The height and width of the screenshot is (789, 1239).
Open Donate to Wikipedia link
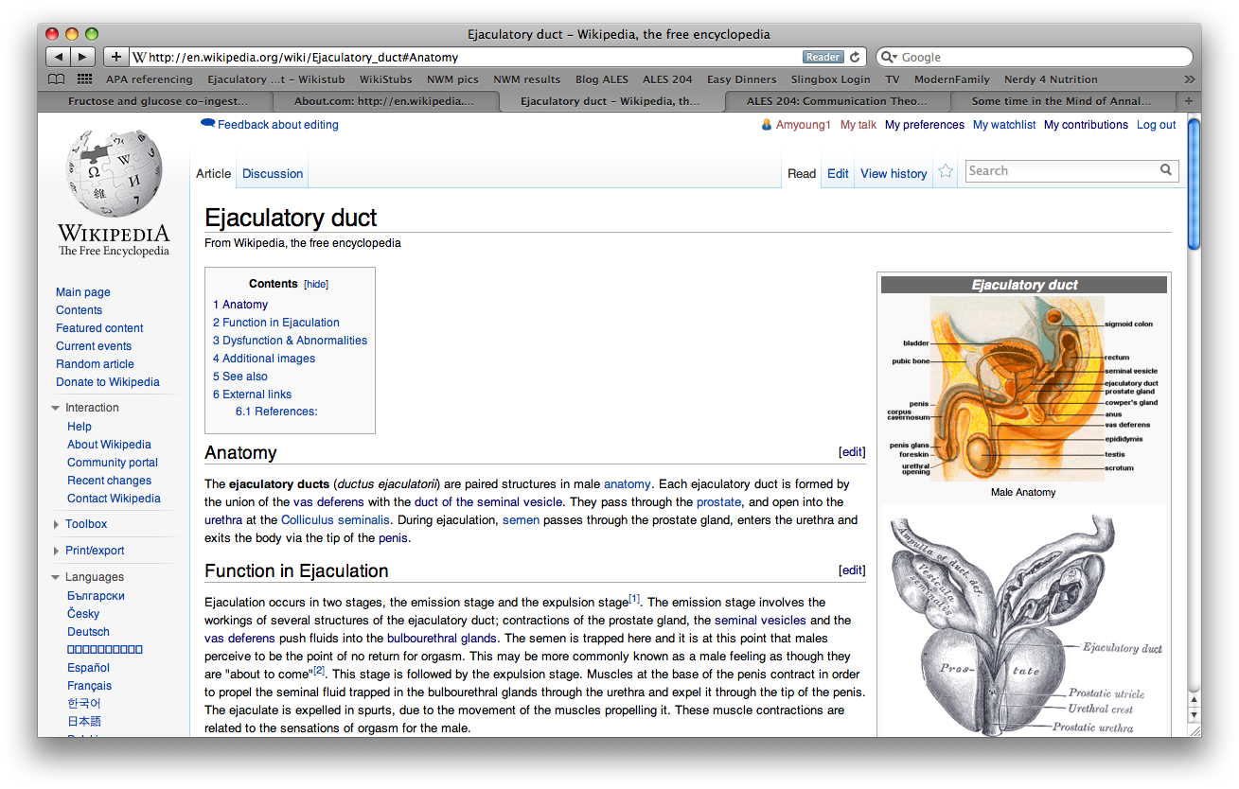[108, 382]
